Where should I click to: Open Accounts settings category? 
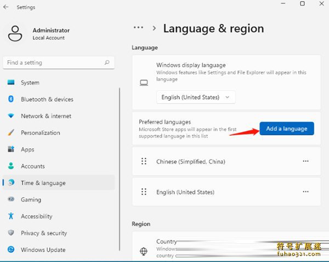point(32,166)
